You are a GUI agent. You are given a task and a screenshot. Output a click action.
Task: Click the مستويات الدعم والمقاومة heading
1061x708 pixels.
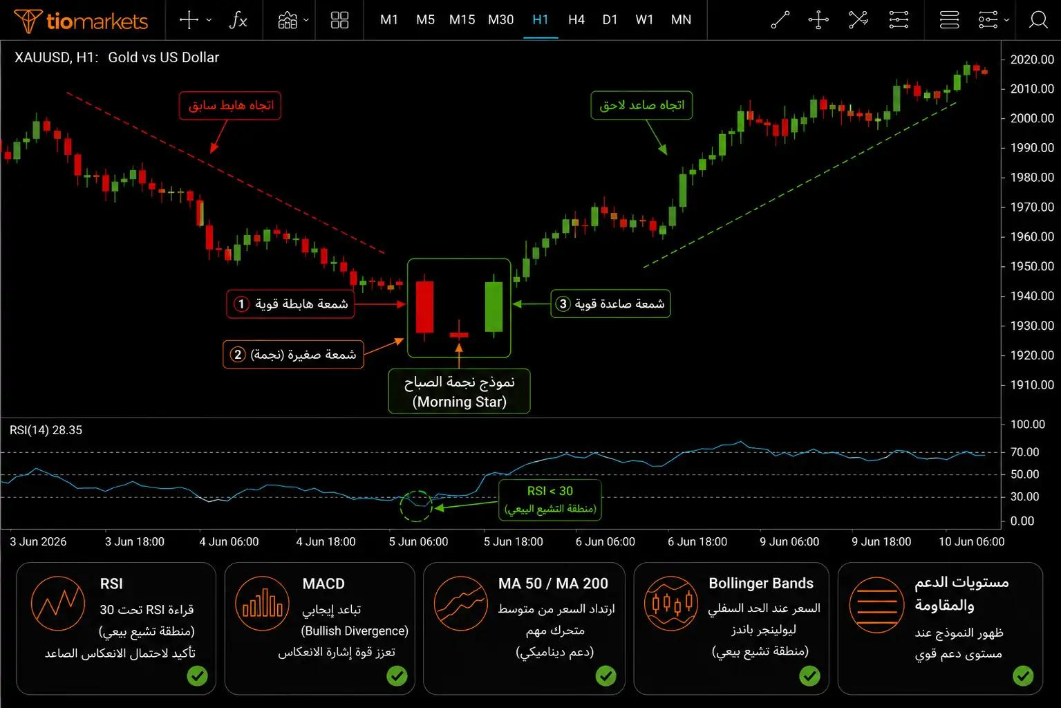point(961,594)
